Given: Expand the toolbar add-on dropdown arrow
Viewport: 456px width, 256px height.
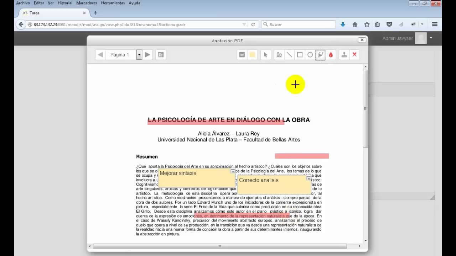Looking at the screenshot, I should tap(422, 25).
